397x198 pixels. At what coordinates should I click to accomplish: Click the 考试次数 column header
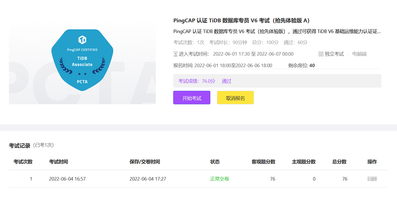pos(23,162)
